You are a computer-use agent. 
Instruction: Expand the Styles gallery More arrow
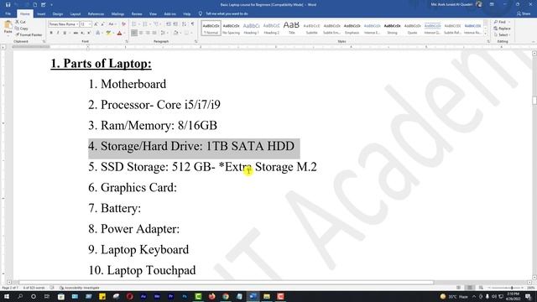point(485,34)
